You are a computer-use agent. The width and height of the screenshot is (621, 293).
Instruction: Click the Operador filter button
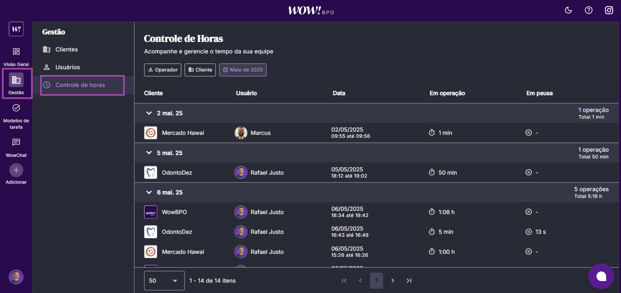click(163, 70)
